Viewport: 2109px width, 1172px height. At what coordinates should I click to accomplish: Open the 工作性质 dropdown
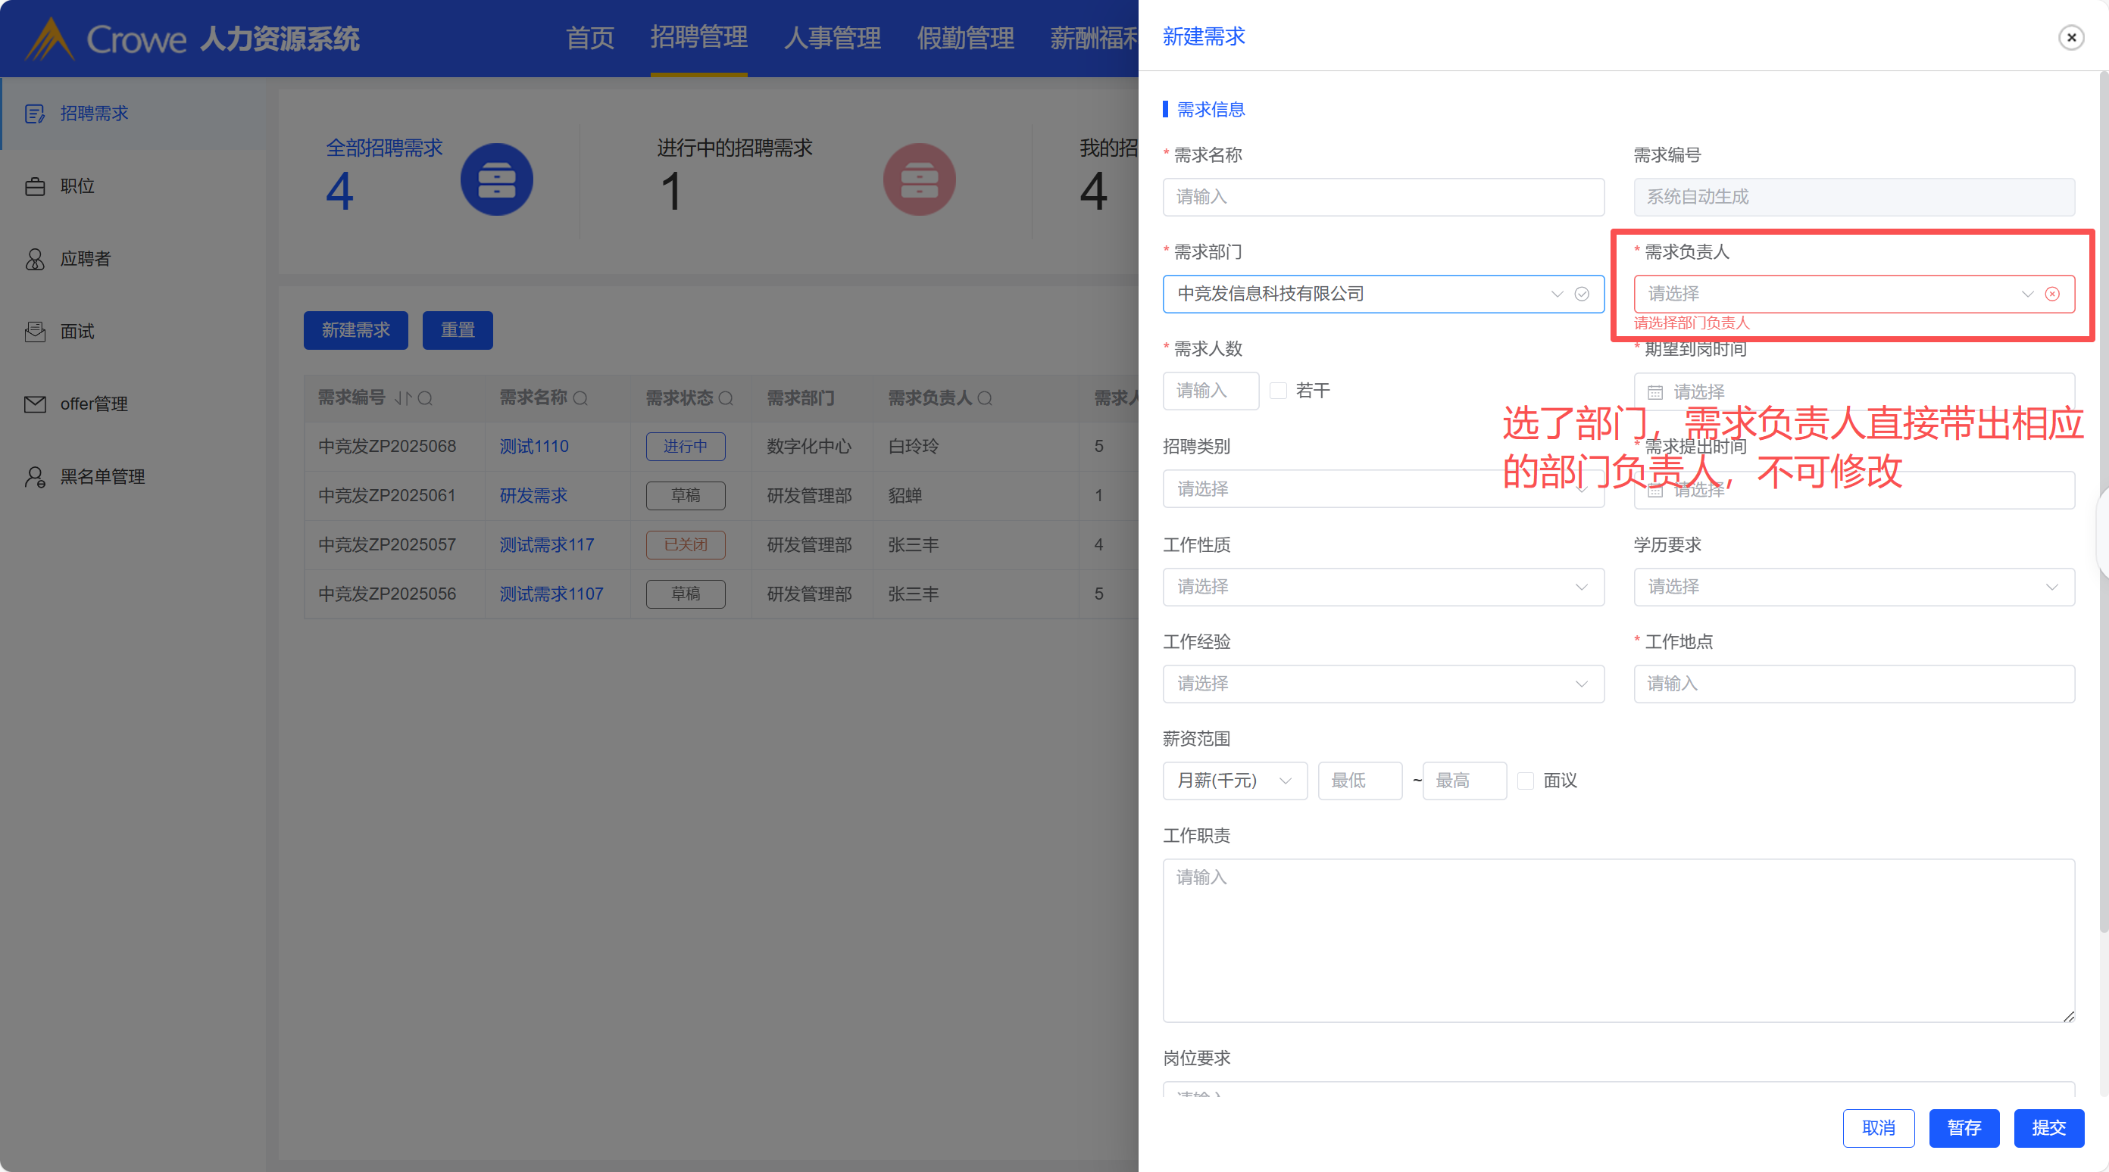coord(1383,587)
